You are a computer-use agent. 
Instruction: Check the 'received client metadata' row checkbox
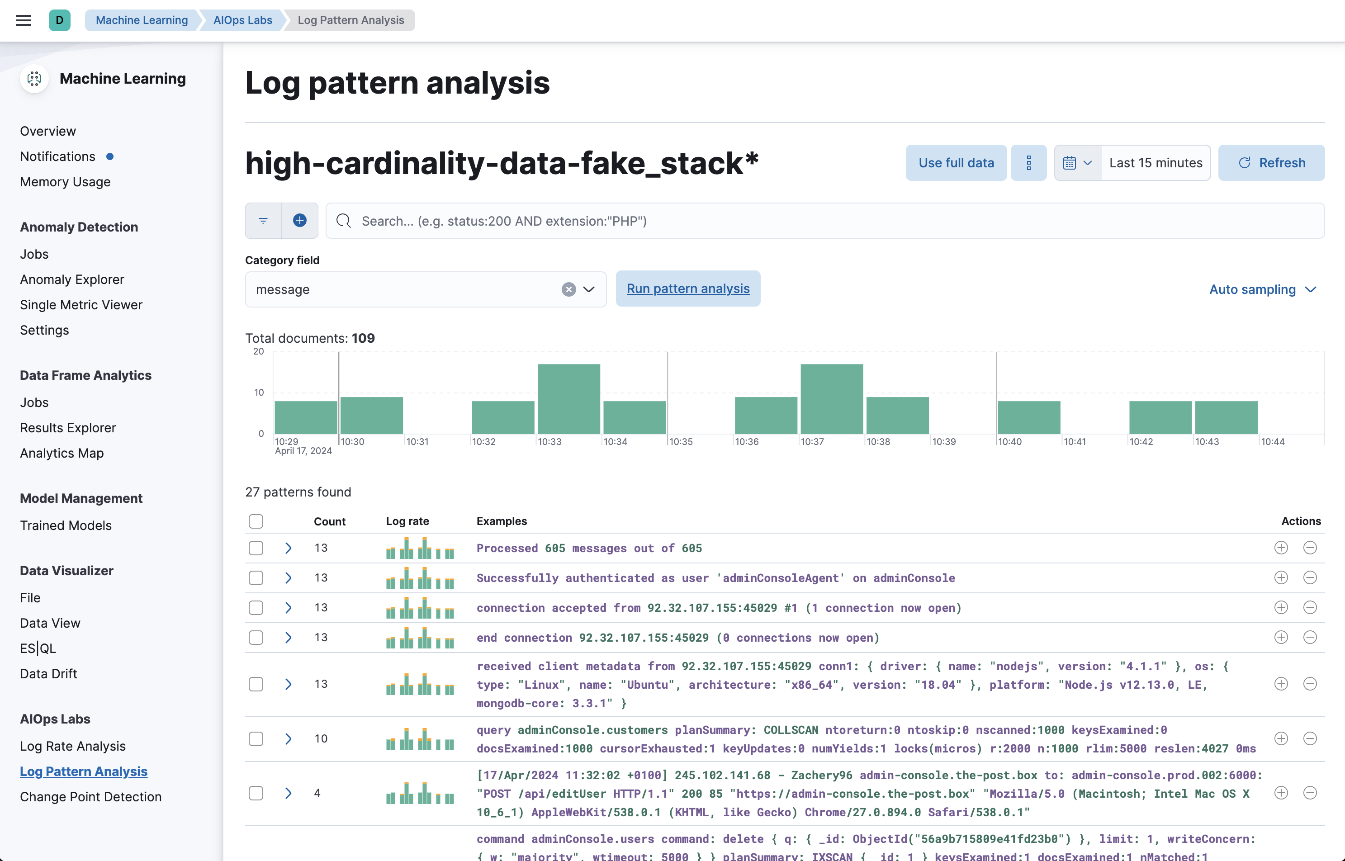click(256, 684)
